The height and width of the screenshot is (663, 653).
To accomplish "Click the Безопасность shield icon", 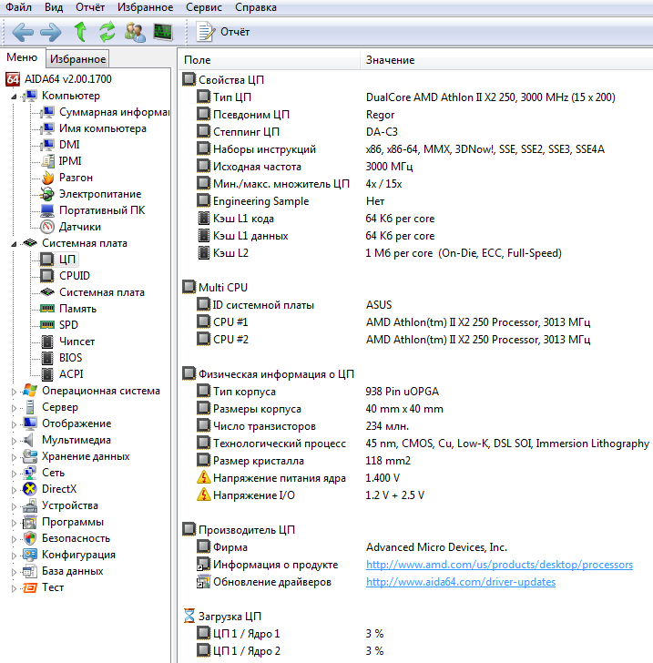I will click(x=30, y=538).
